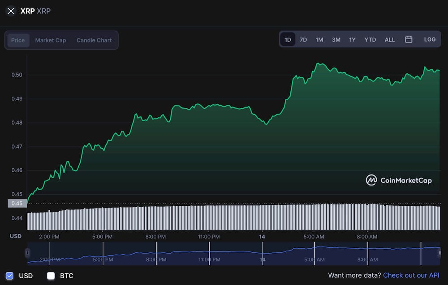
Task: Toggle the 1D timeframe selection
Action: (x=288, y=39)
